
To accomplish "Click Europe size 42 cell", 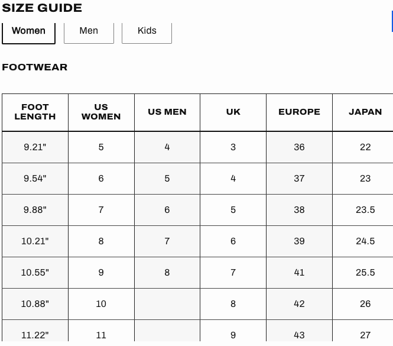I will [x=299, y=304].
